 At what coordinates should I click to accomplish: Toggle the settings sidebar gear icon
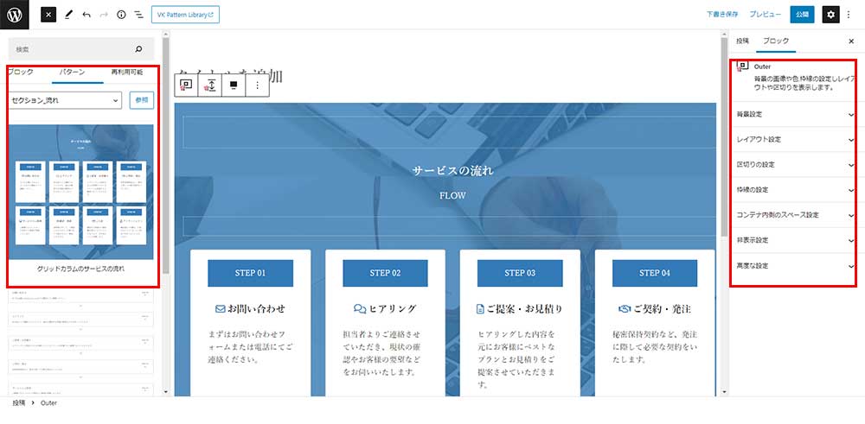coord(830,15)
